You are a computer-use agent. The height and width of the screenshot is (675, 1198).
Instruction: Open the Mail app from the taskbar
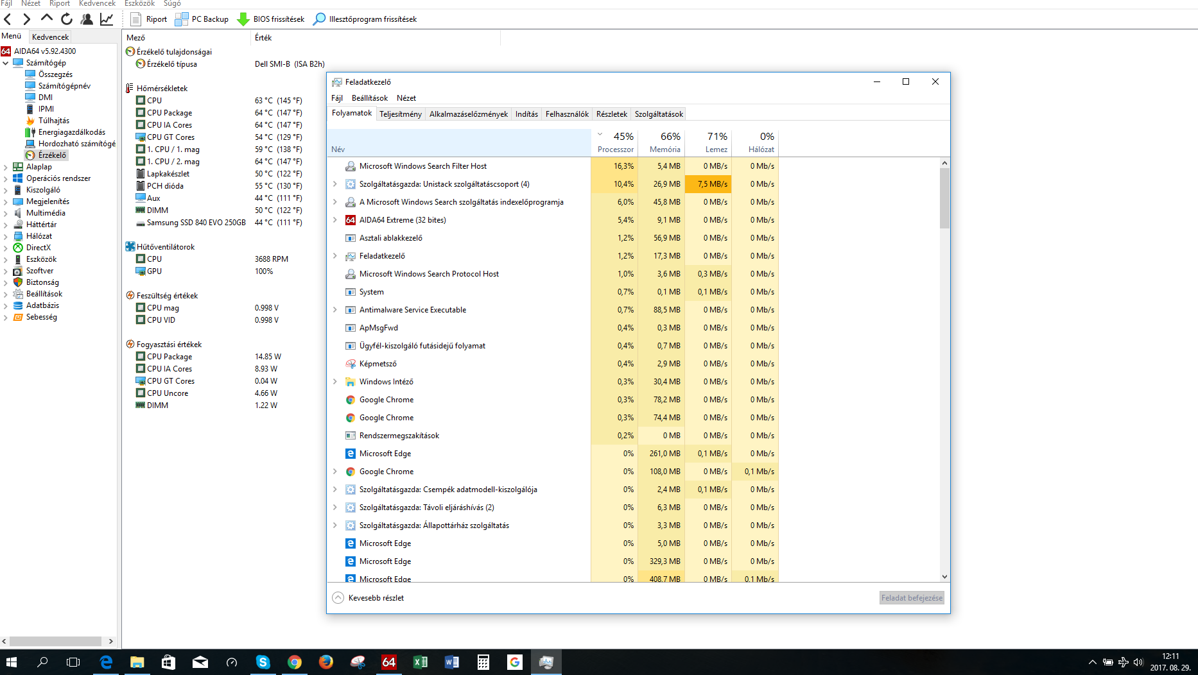click(x=200, y=662)
